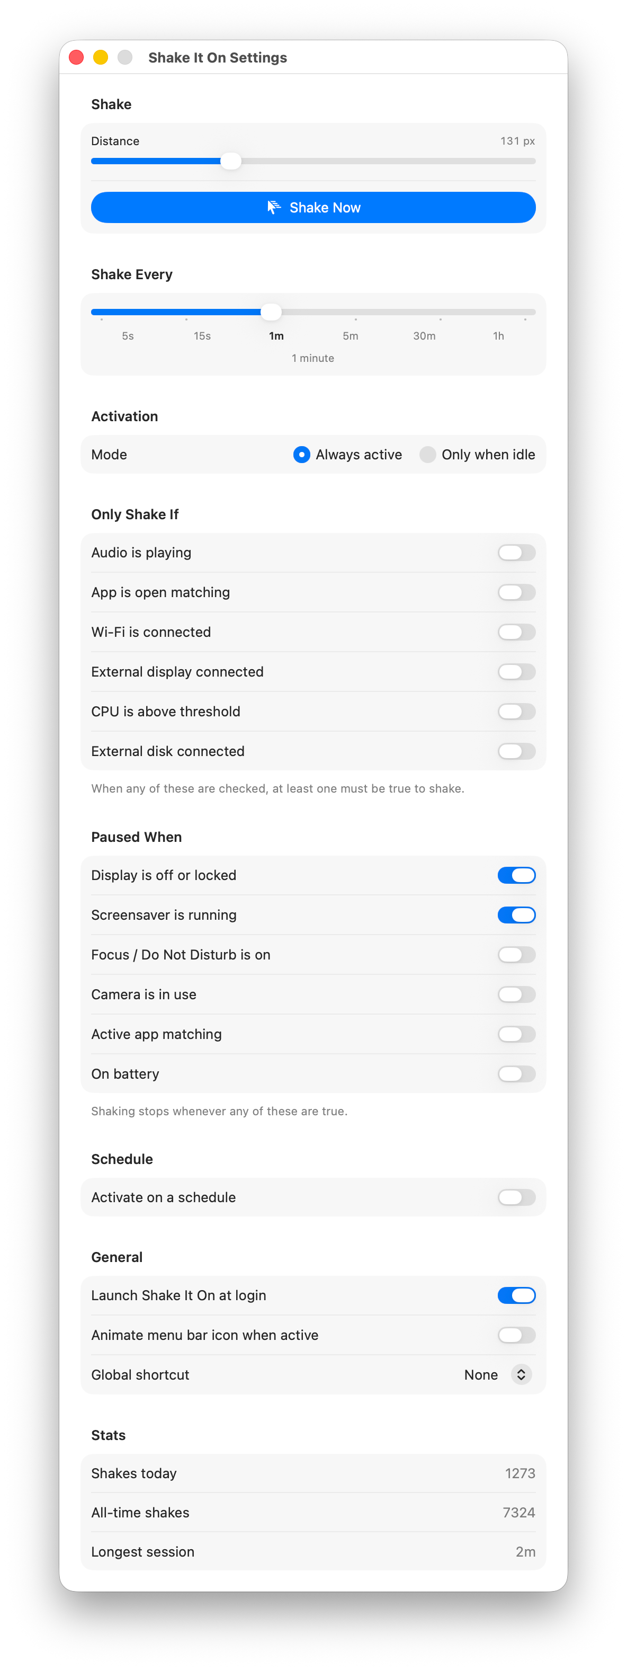Disable the Display is off or locked pause
Viewport: 627px width, 1670px height.
(516, 875)
